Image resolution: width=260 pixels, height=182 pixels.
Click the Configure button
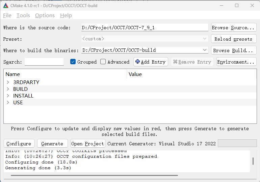pos(19,144)
